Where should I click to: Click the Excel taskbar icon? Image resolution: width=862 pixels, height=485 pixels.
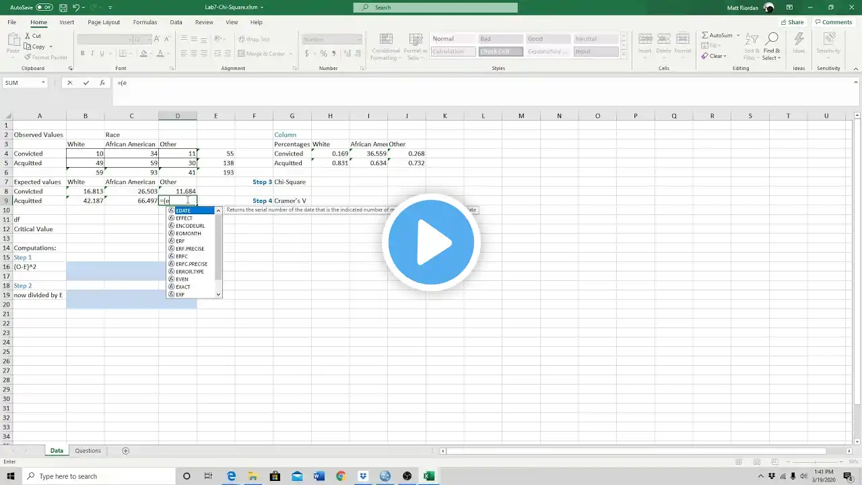(x=429, y=476)
